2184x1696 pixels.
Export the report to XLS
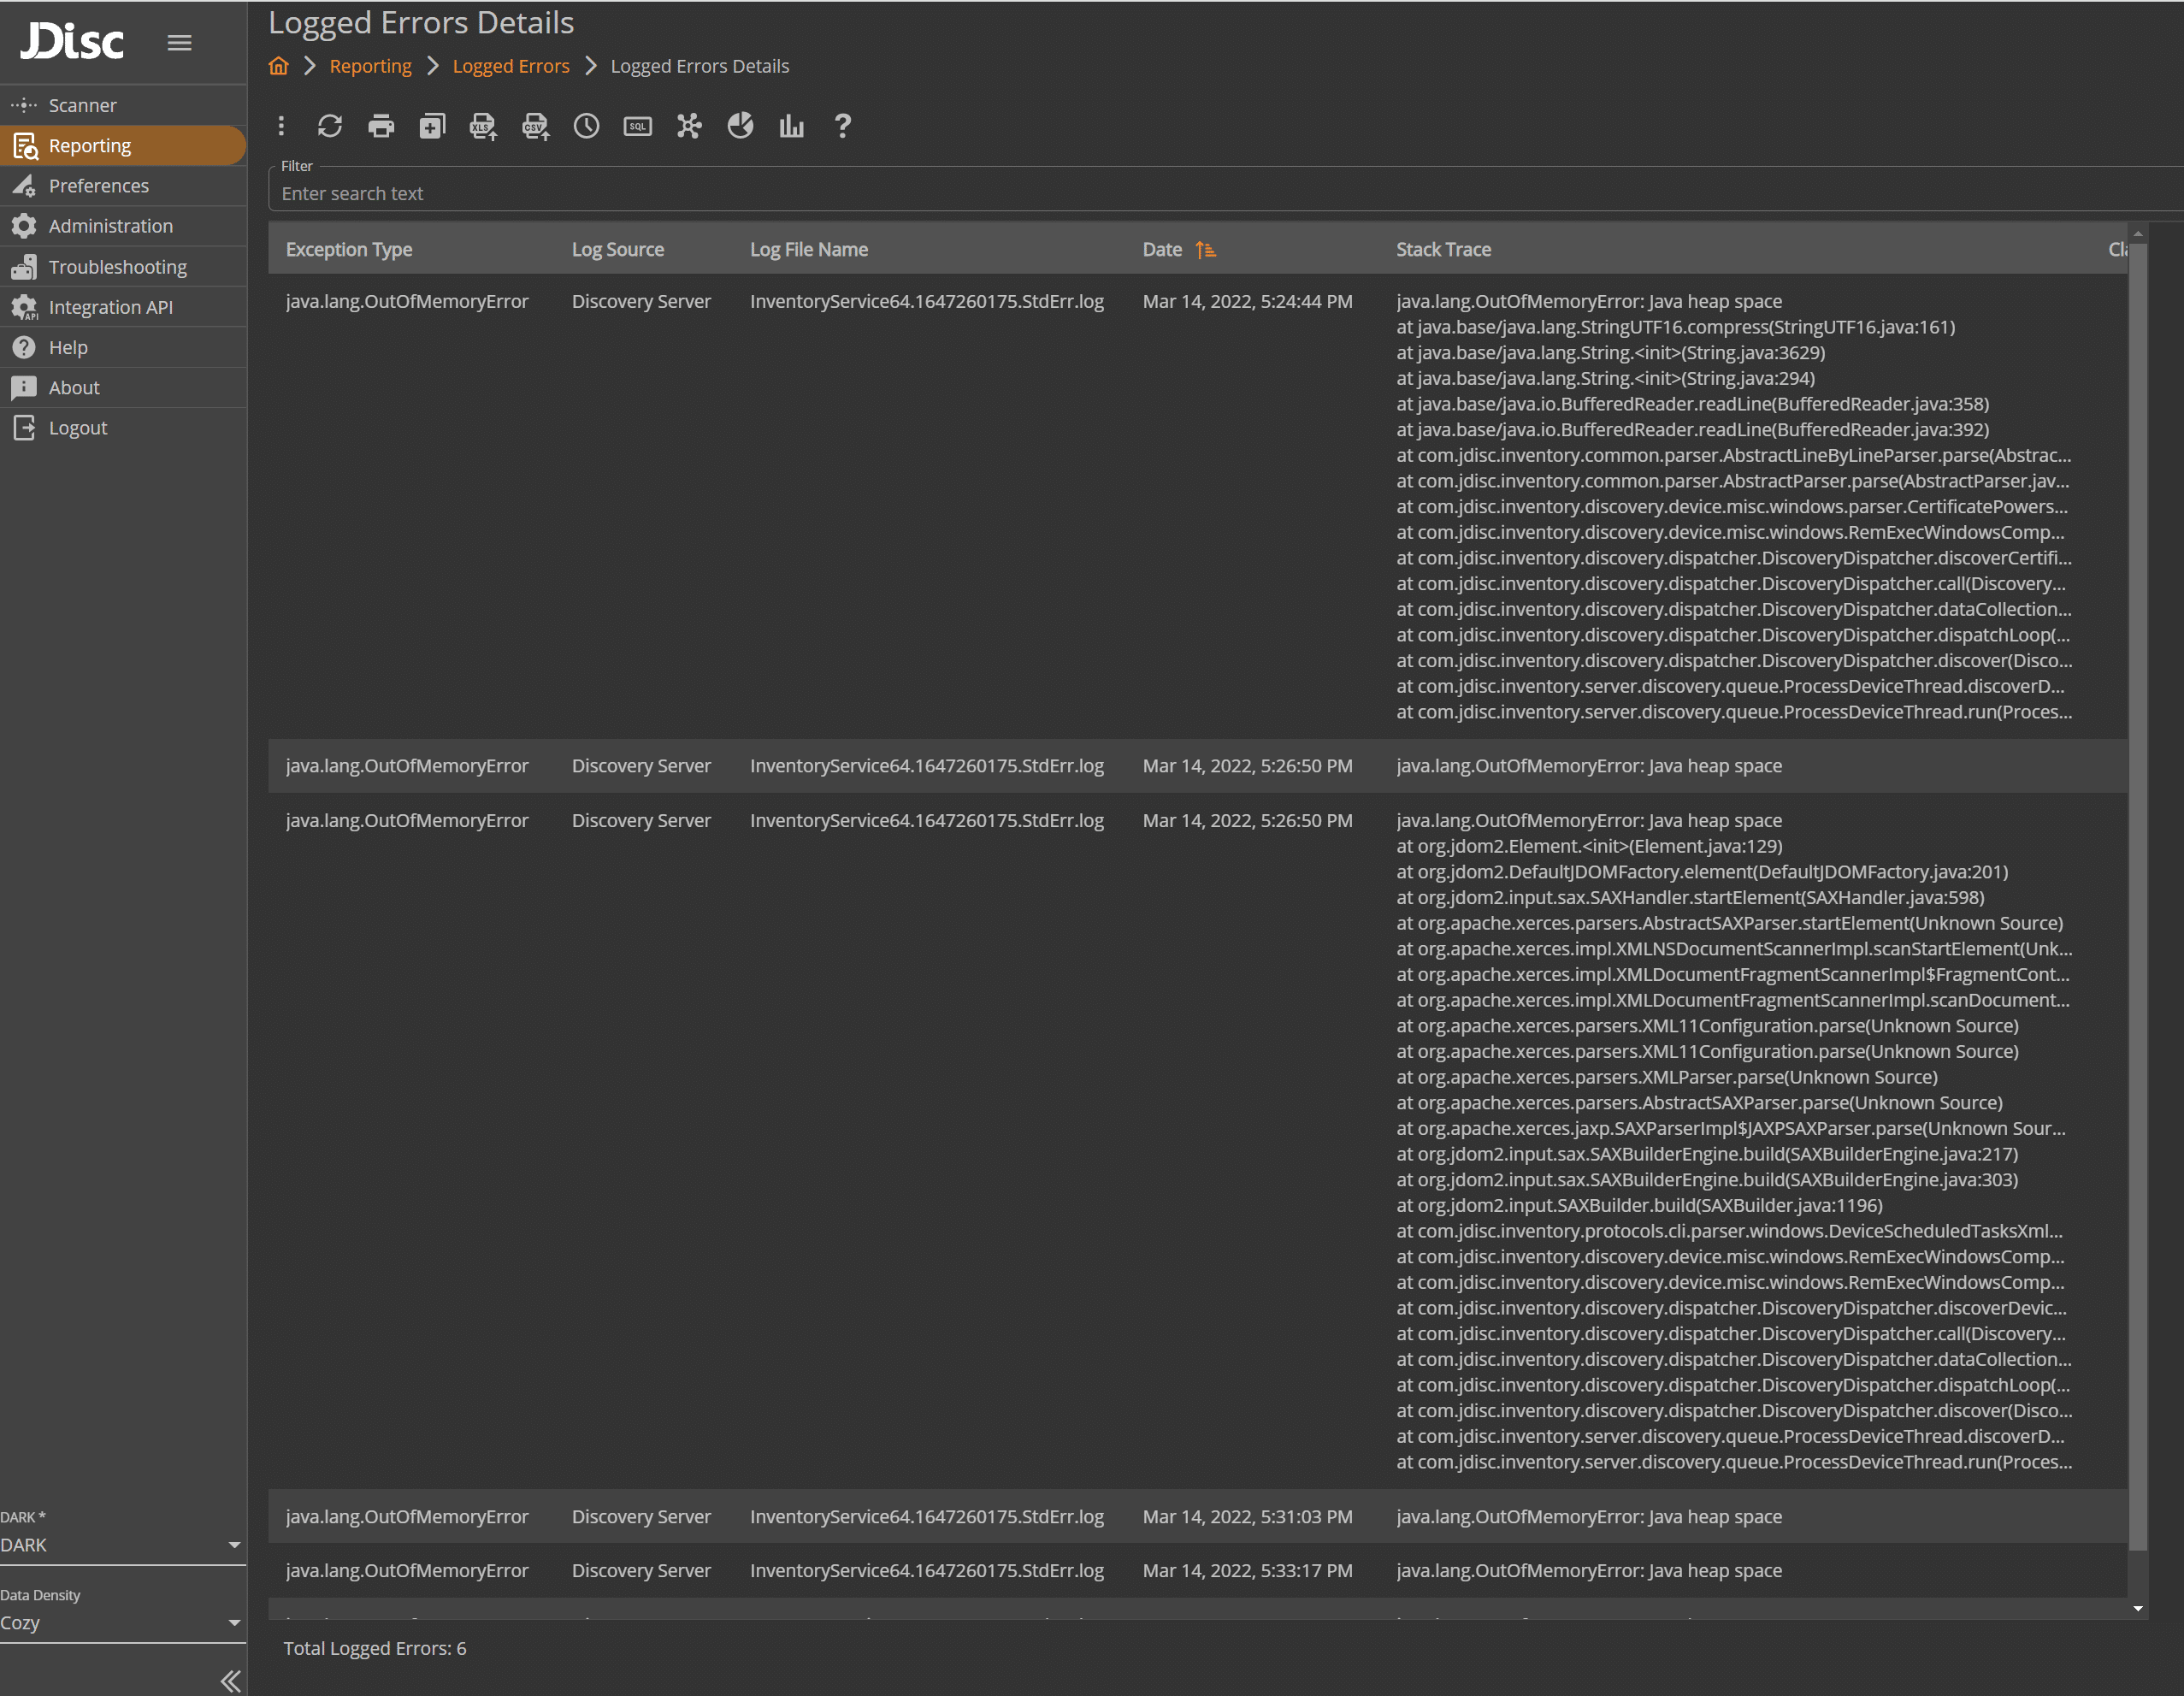pyautogui.click(x=483, y=126)
